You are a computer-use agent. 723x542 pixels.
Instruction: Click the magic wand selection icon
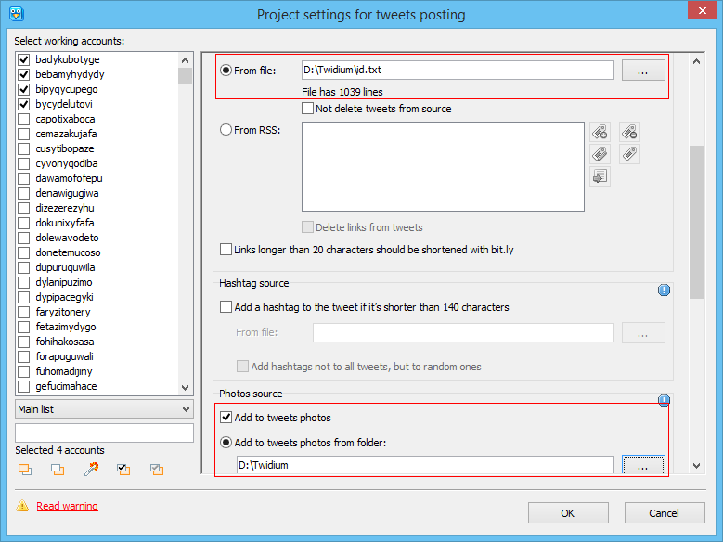click(91, 469)
